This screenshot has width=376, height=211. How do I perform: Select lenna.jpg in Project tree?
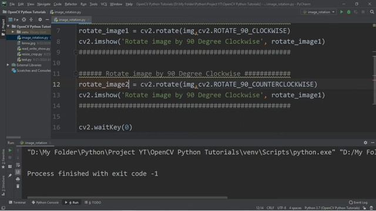click(28, 43)
